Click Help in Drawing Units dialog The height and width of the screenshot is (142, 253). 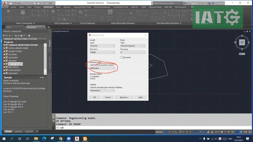coord(141,97)
